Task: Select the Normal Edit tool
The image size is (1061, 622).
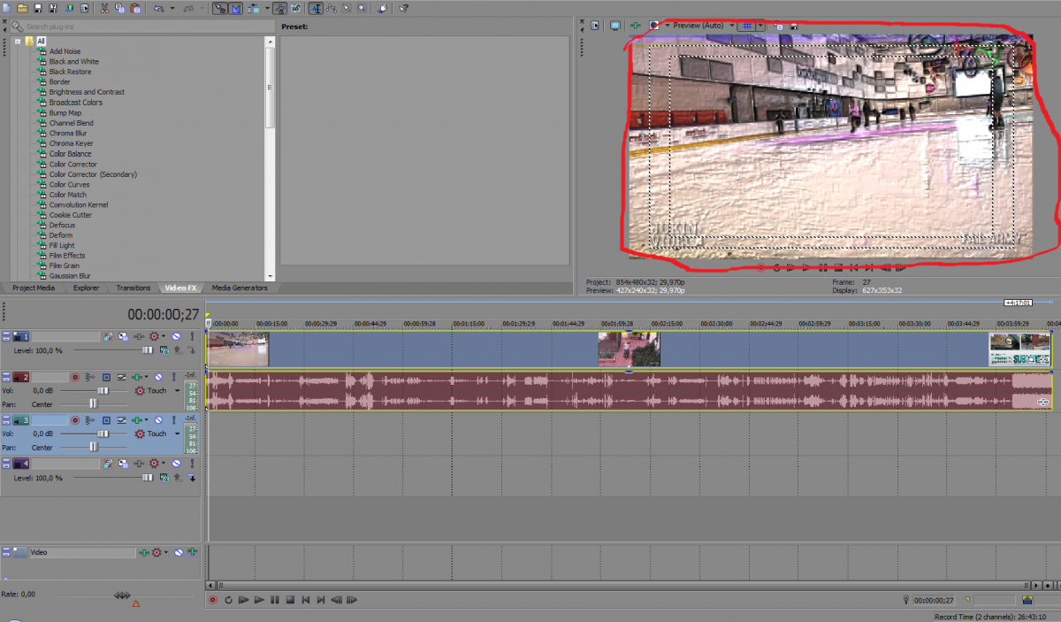Action: point(317,8)
